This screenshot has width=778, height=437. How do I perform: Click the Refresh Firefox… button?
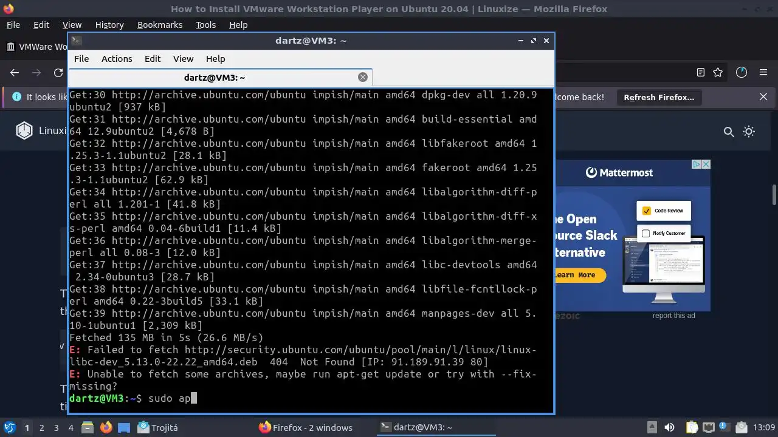[x=659, y=97]
